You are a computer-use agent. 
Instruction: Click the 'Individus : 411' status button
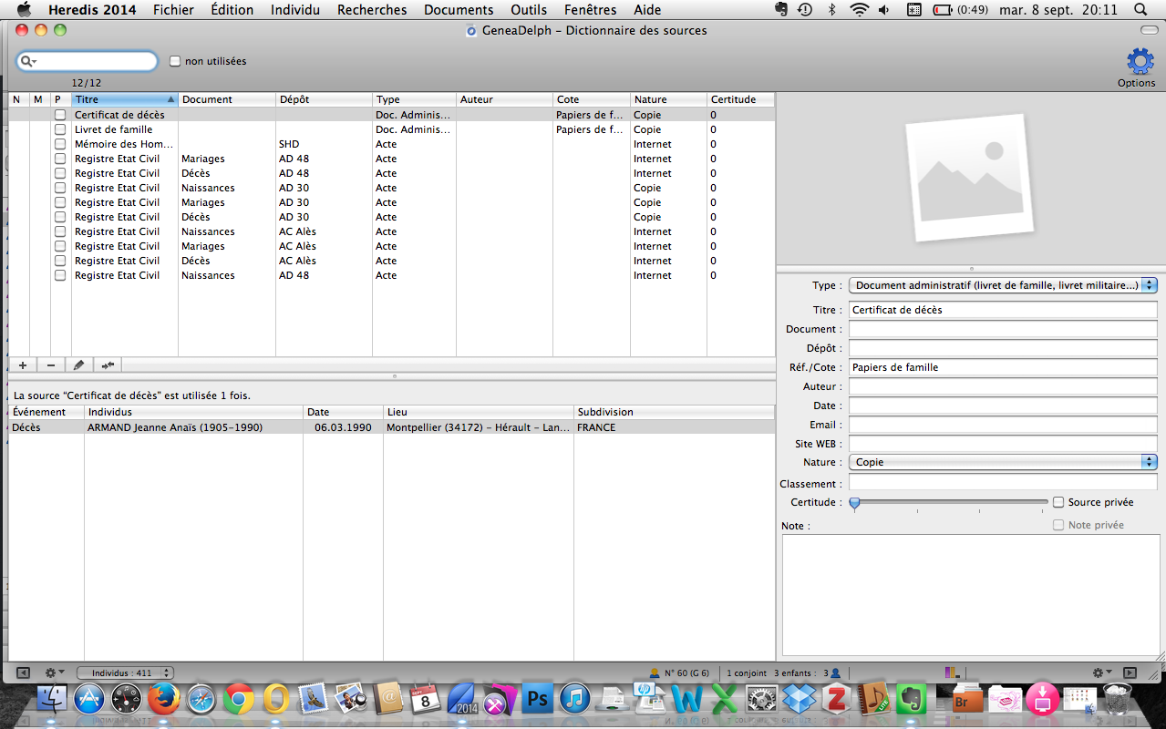[123, 673]
